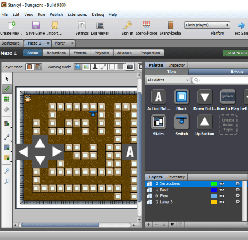Move layer down with triangle button
This screenshot has width=248, height=240.
[x=172, y=225]
